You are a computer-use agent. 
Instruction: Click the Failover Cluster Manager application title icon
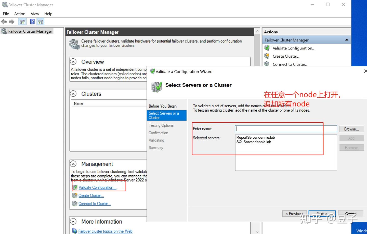[4, 4]
